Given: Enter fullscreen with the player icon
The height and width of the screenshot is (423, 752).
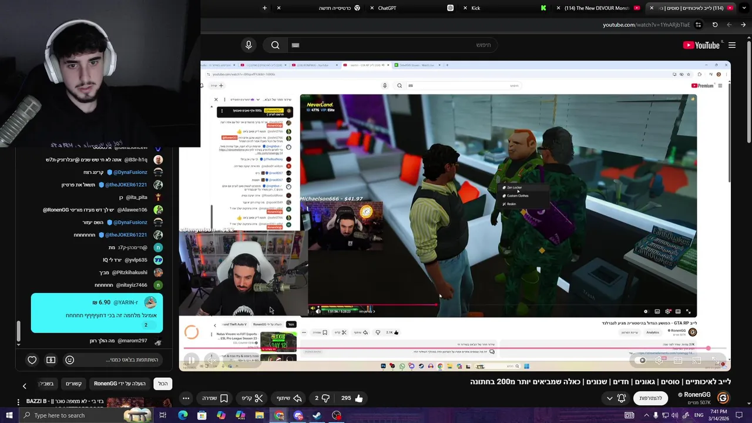Looking at the screenshot, I should tap(716, 360).
